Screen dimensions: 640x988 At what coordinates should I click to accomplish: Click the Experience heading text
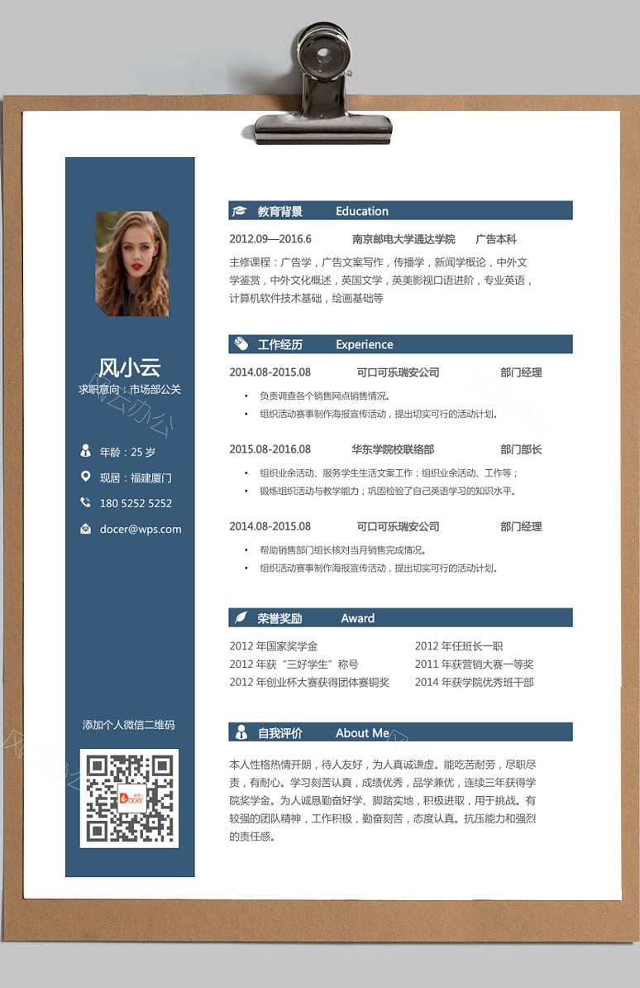[365, 345]
